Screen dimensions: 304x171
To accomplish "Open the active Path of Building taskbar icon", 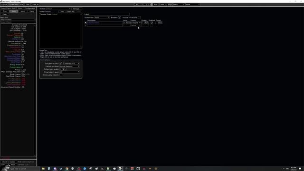I will point(120,169).
